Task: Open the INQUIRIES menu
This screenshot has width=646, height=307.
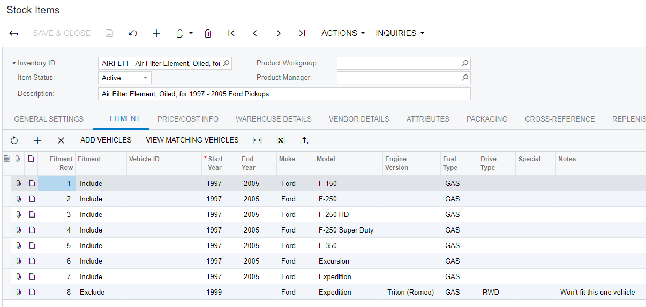Action: pyautogui.click(x=400, y=33)
